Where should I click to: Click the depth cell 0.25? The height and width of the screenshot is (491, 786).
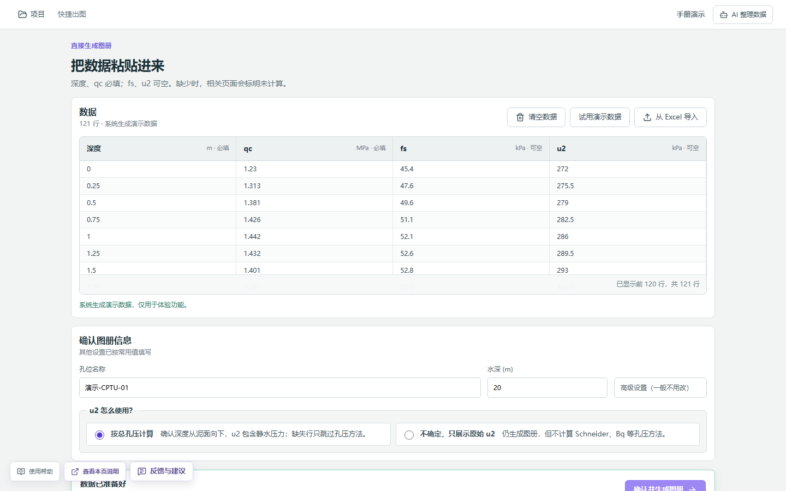pos(158,186)
